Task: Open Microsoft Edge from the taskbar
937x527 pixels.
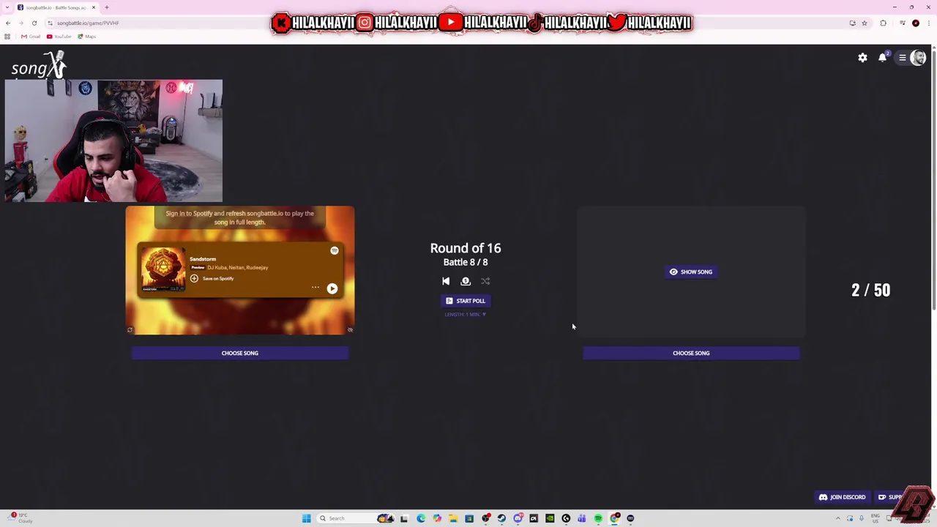Action: click(421, 518)
